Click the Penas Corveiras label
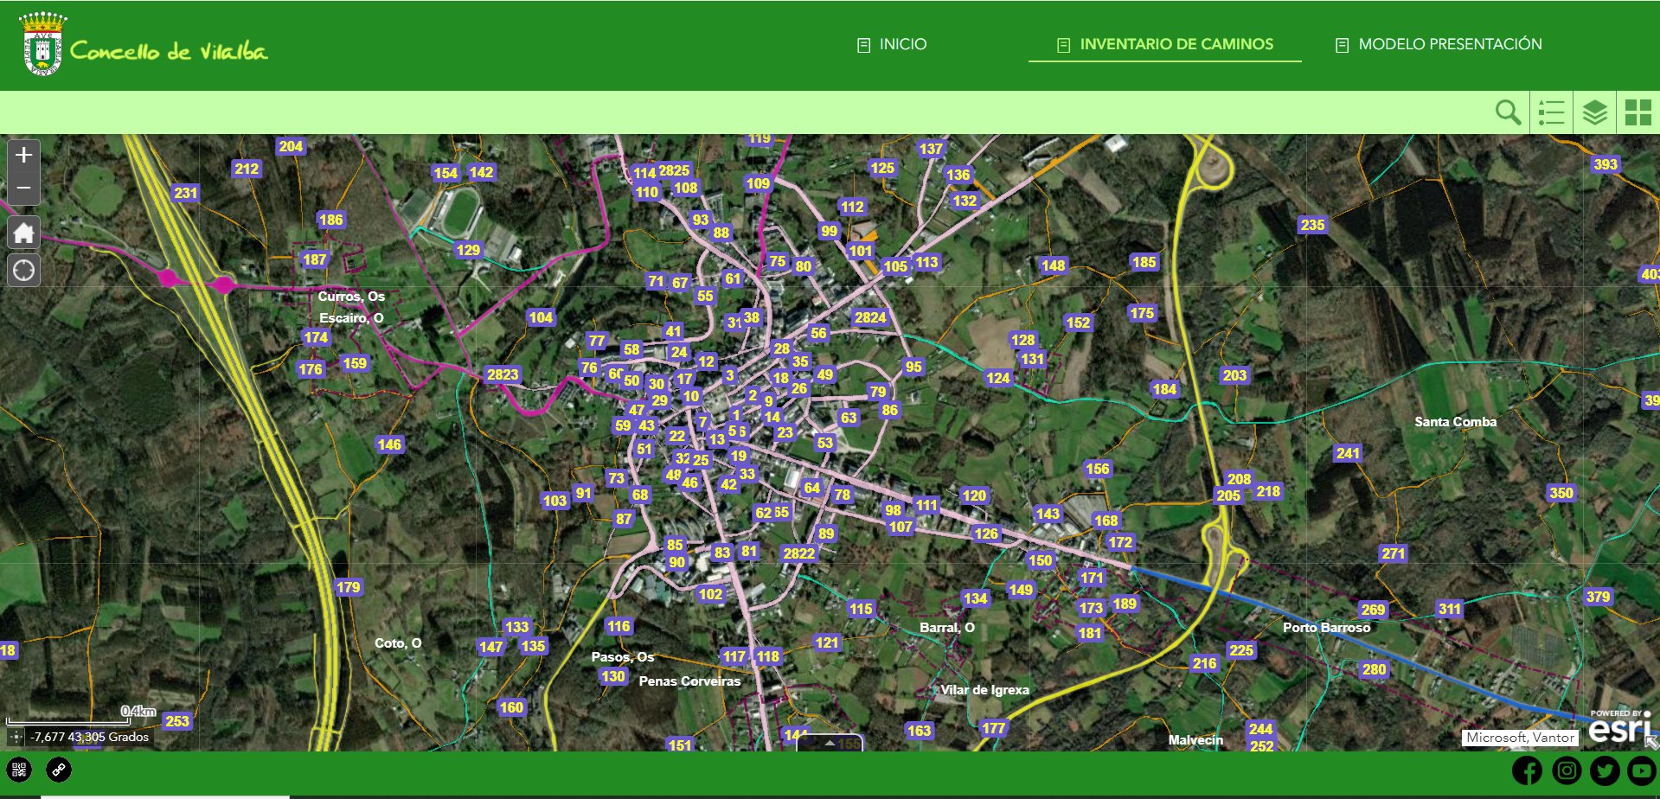This screenshot has height=799, width=1660. pyautogui.click(x=689, y=681)
